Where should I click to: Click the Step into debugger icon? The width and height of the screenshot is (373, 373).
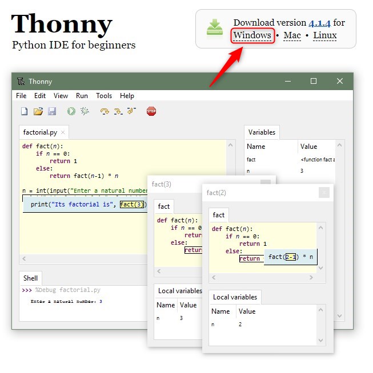pos(118,111)
